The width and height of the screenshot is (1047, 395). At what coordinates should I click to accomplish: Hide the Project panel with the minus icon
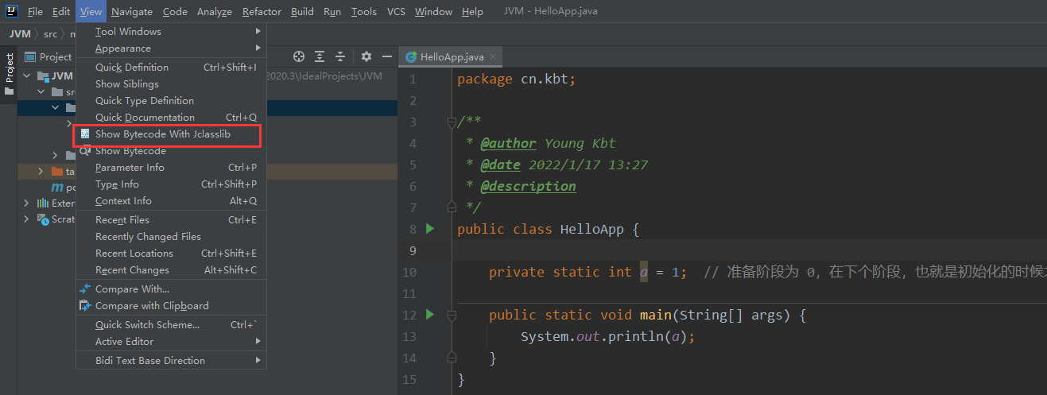point(387,56)
